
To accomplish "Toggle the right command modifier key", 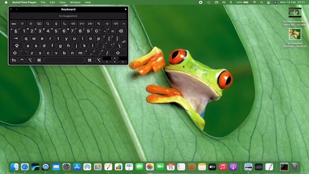I will (89, 60).
